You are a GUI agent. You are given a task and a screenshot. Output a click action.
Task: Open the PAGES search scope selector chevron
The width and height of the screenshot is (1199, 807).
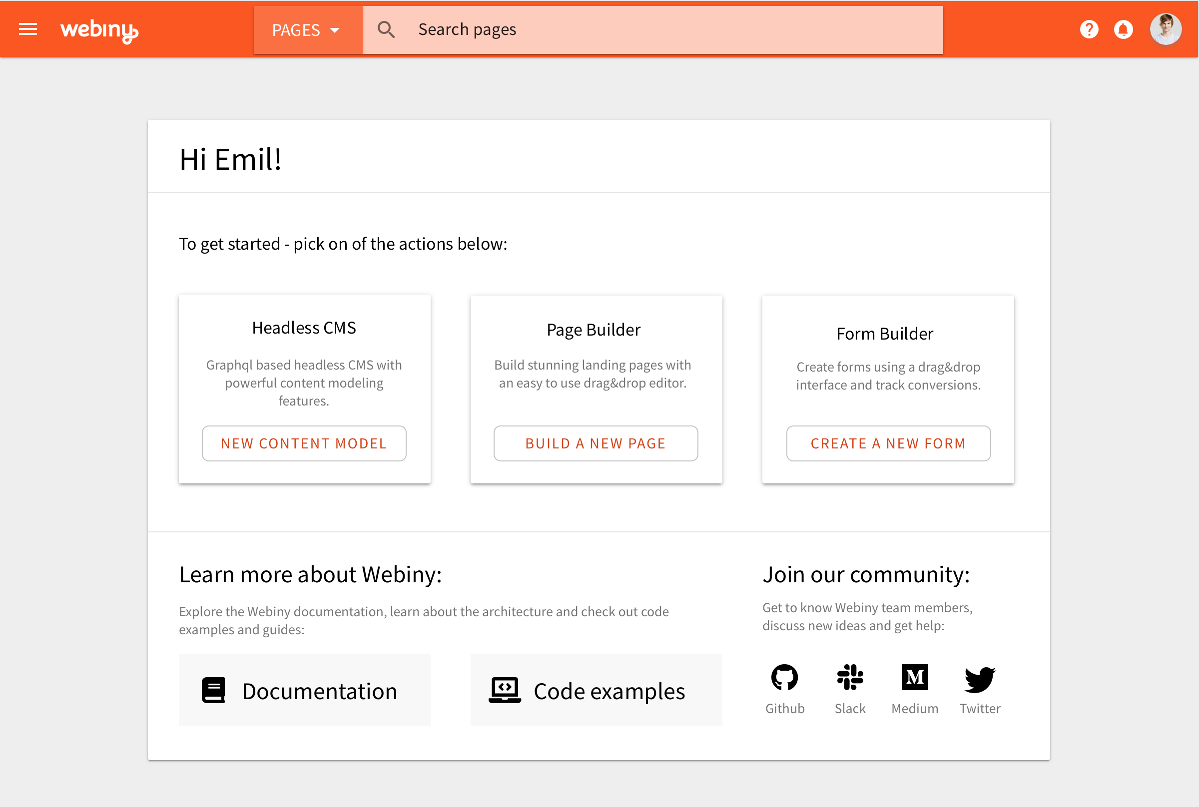pos(336,29)
